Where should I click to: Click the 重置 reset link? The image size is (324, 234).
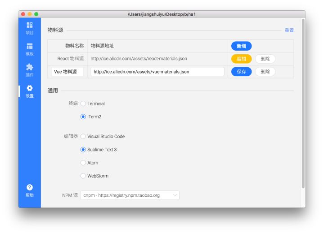tap(289, 30)
